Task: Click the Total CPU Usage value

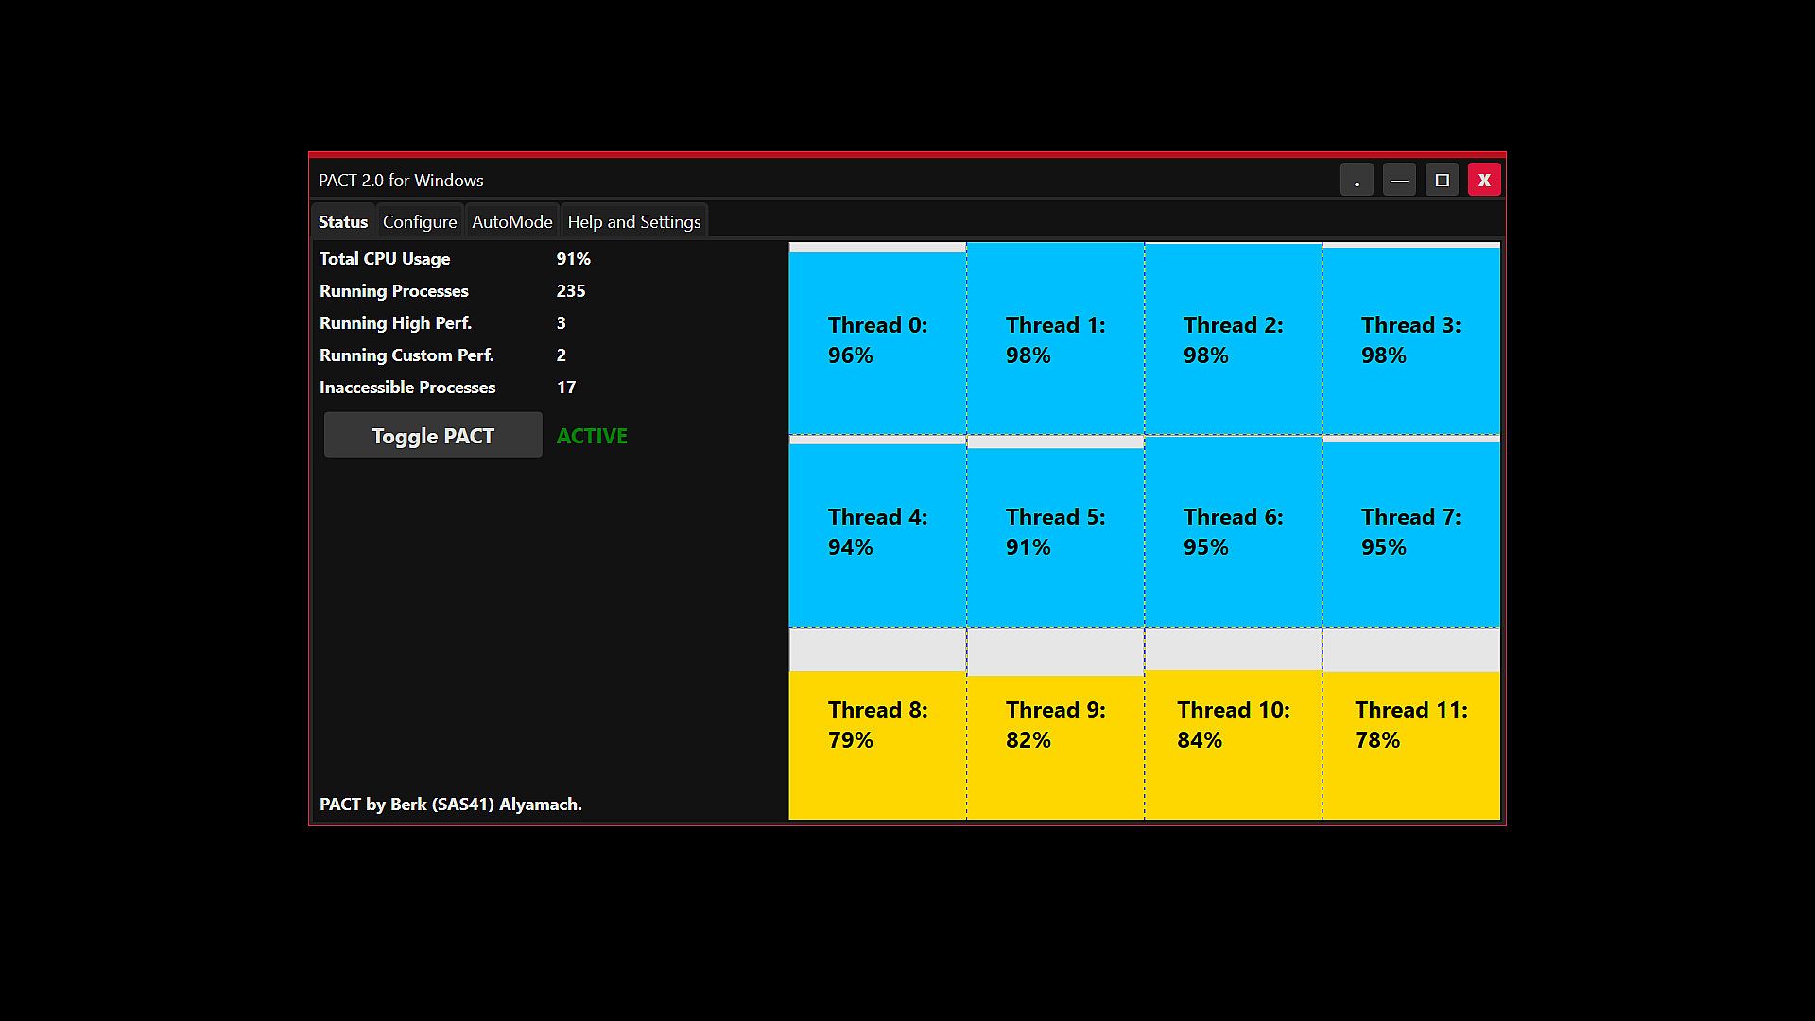Action: tap(573, 259)
